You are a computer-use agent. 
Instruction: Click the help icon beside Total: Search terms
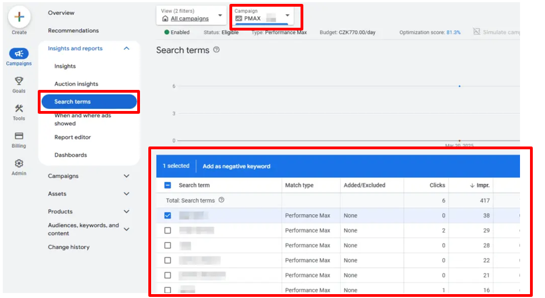pos(222,200)
